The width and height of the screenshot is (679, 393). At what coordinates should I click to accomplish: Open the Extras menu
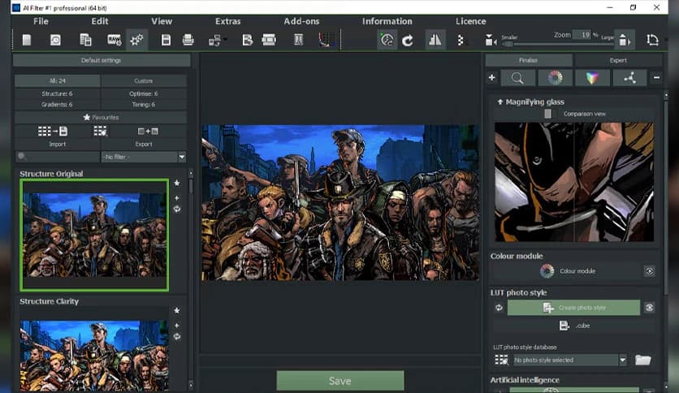point(227,21)
